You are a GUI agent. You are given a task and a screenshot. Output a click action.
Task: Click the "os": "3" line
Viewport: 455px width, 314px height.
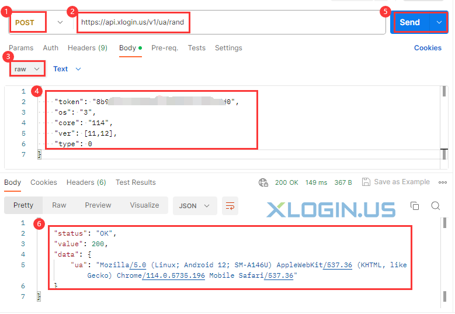tap(75, 112)
